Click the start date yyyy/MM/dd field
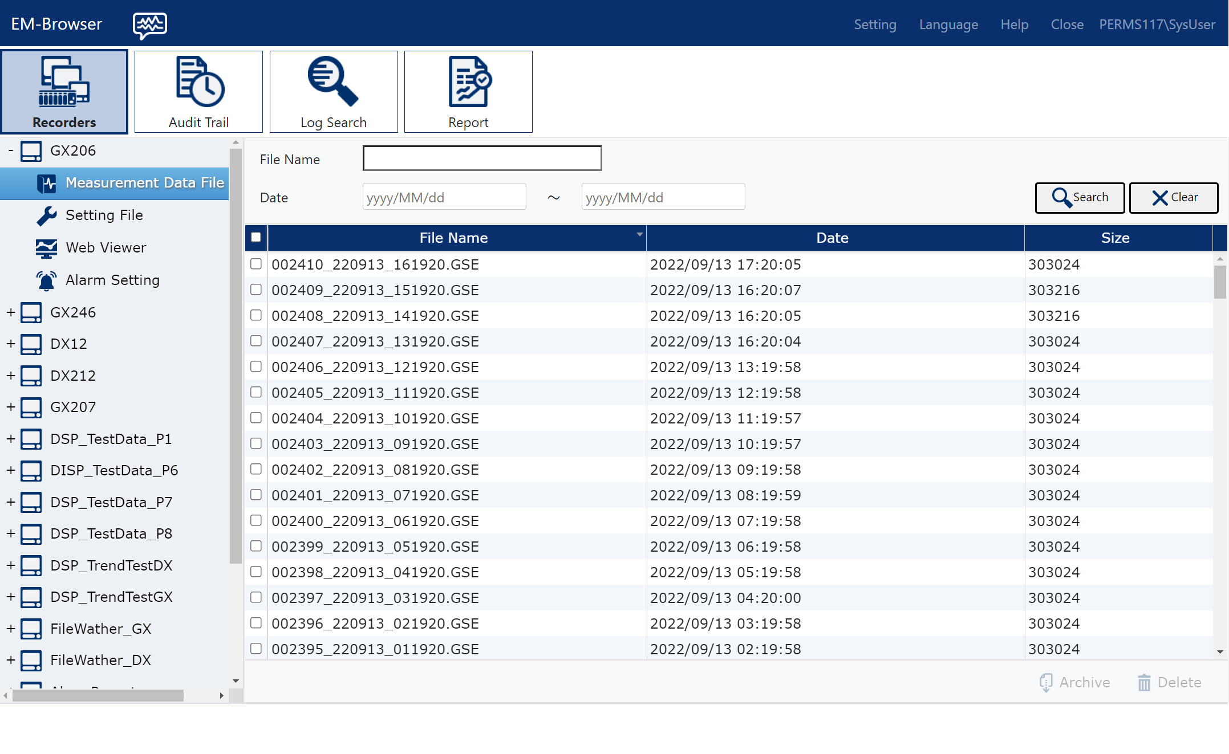The height and width of the screenshot is (754, 1229). click(x=444, y=197)
